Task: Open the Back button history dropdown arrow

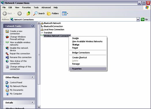Action: (14, 13)
